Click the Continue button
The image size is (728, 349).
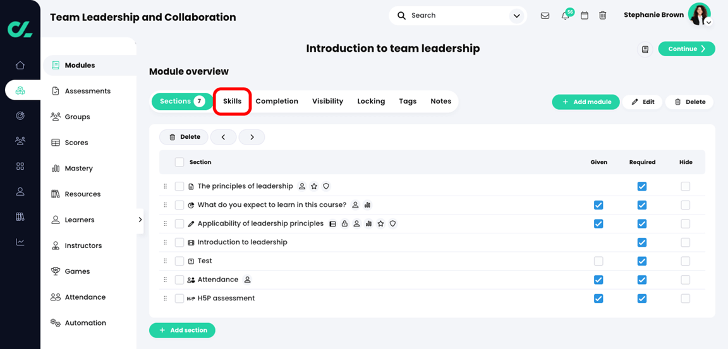[x=687, y=49]
